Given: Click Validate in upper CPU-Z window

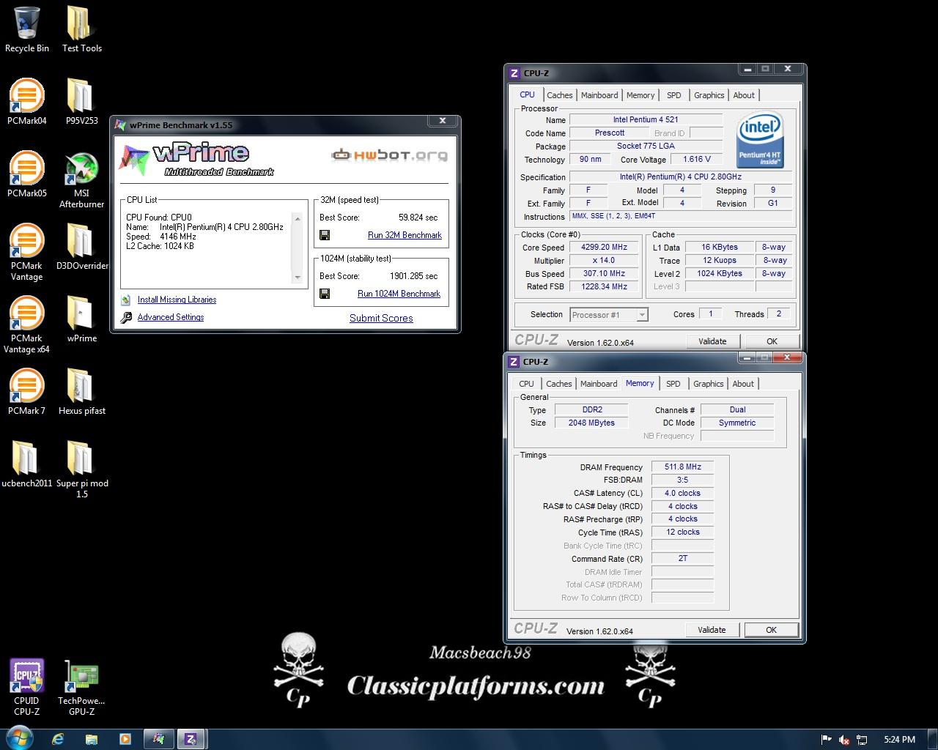Looking at the screenshot, I should (x=712, y=341).
